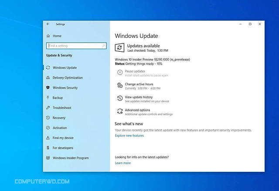This screenshot has width=279, height=191.
Task: Click the Windows Update page title
Action: [x=136, y=36]
